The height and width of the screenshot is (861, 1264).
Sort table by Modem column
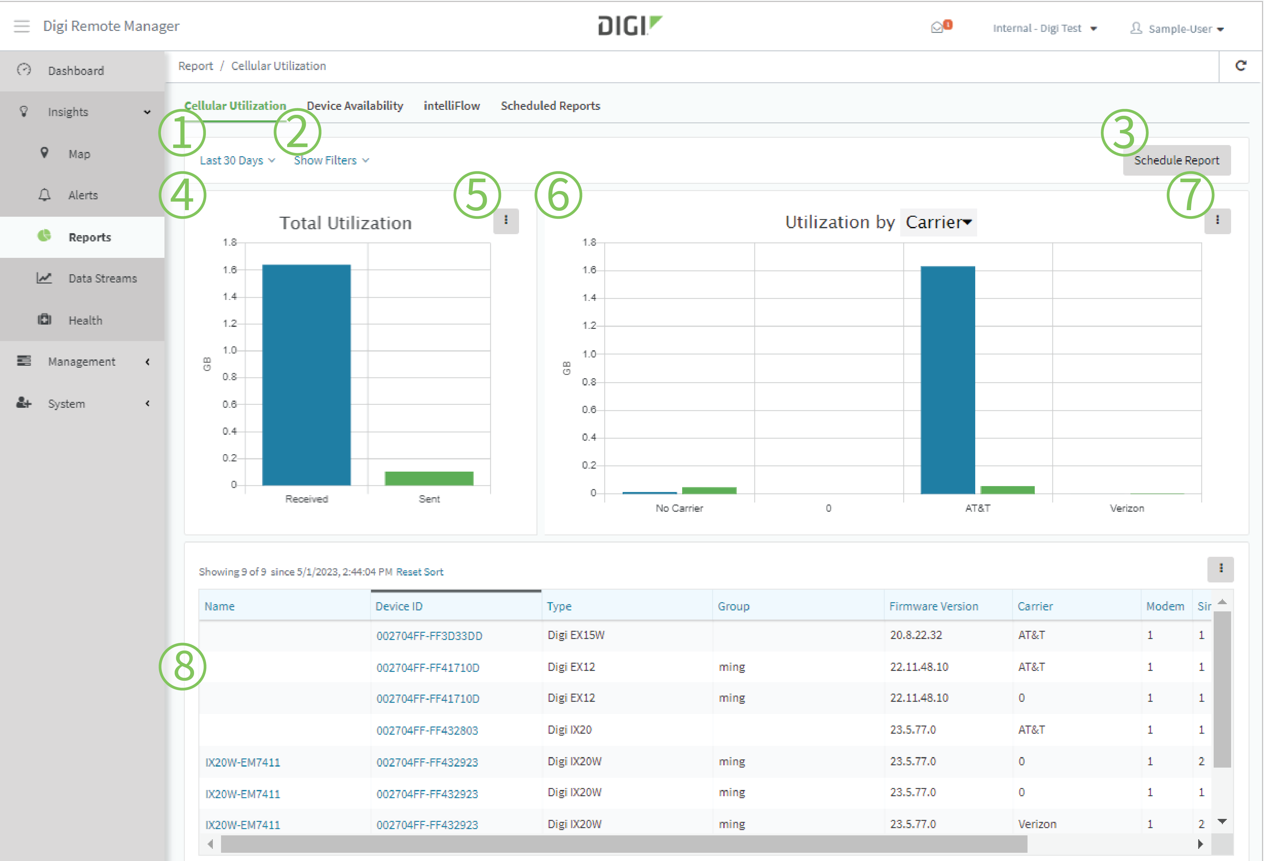[1165, 606]
